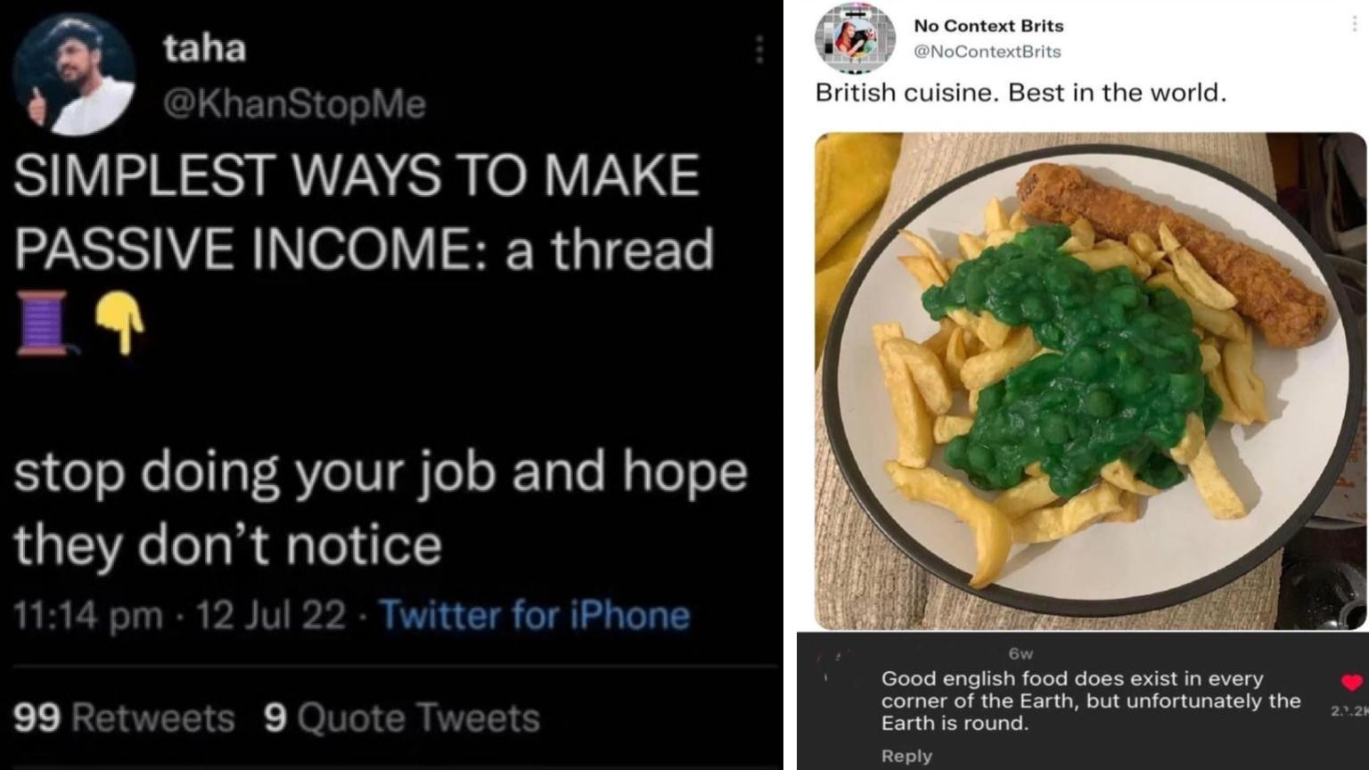
Task: View the 9 Quote Tweets list
Action: (402, 717)
